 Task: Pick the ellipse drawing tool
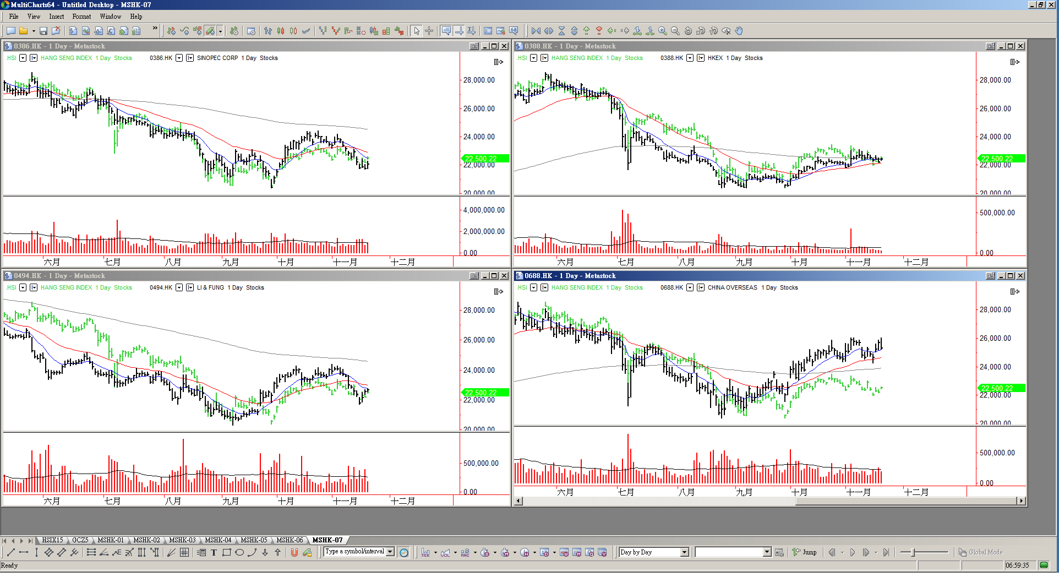(239, 553)
